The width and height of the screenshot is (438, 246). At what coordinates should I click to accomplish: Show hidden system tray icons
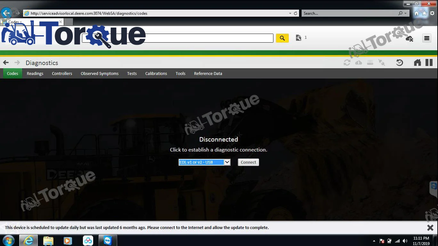[x=374, y=241]
